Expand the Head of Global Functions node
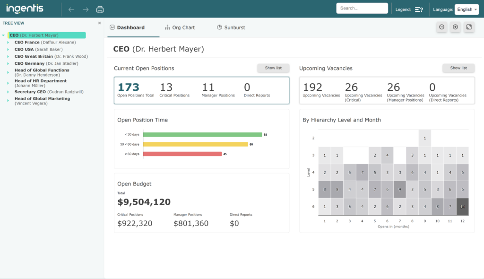 8,72
